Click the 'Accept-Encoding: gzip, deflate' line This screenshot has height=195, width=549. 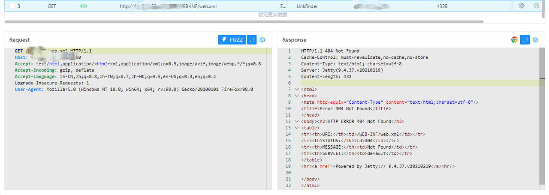54,70
